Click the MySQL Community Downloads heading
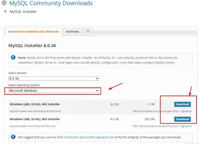Screen dimensions: 202x144 click(x=51, y=3)
